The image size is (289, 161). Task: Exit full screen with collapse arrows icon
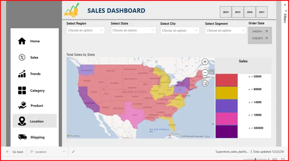[73, 152]
